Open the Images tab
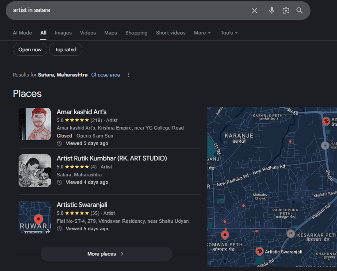The width and height of the screenshot is (337, 271). [x=63, y=33]
